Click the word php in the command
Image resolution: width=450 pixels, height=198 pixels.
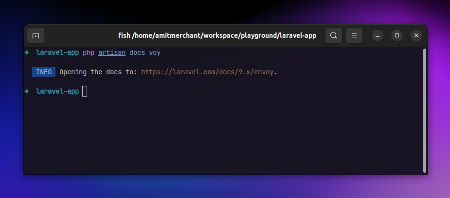(89, 53)
